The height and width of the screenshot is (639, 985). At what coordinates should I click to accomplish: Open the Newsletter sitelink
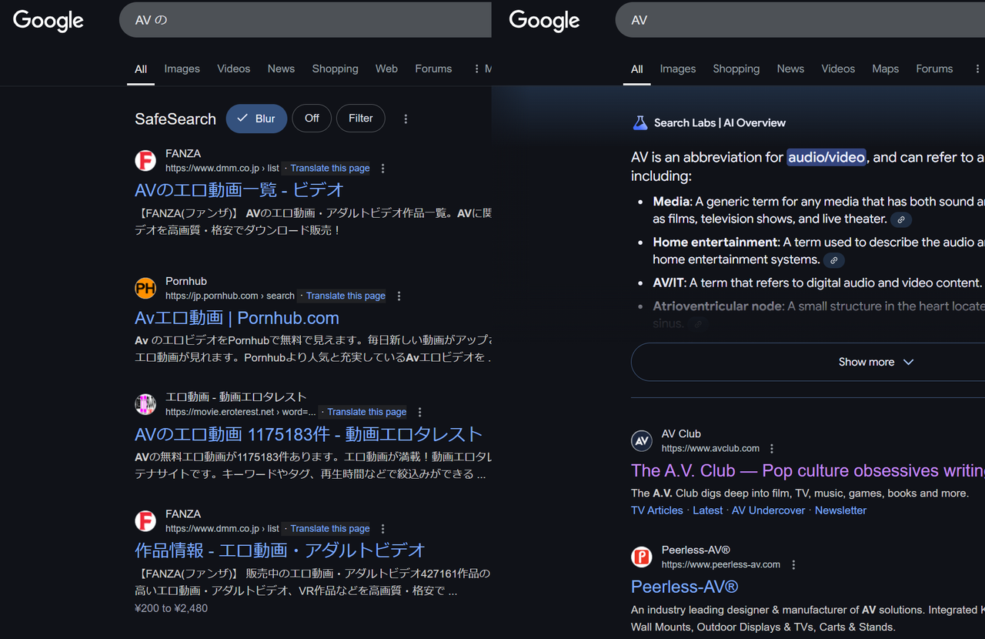tap(841, 510)
